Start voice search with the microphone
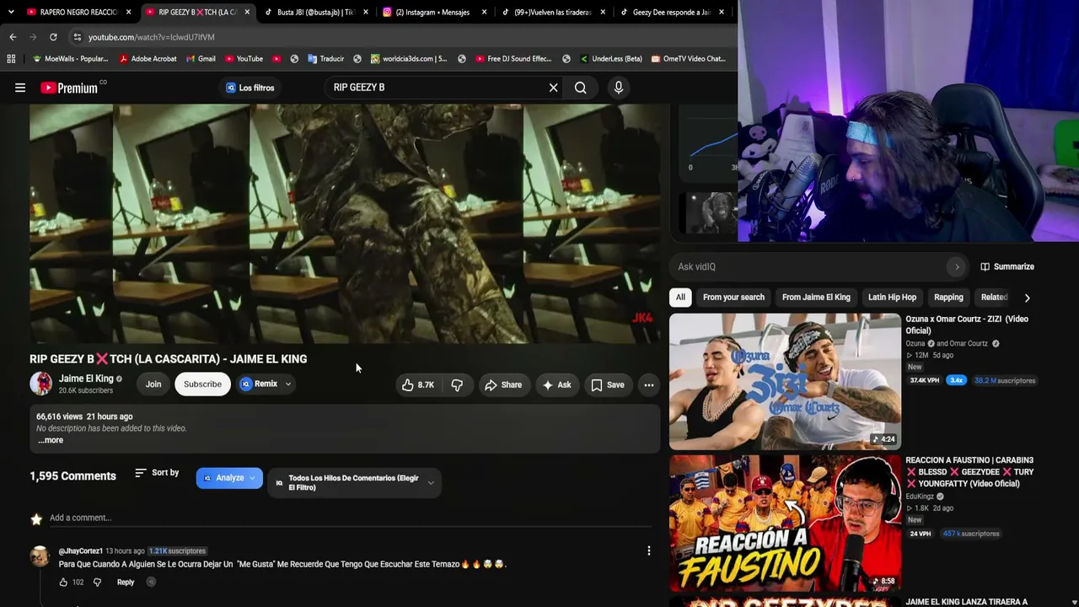 [x=619, y=88]
